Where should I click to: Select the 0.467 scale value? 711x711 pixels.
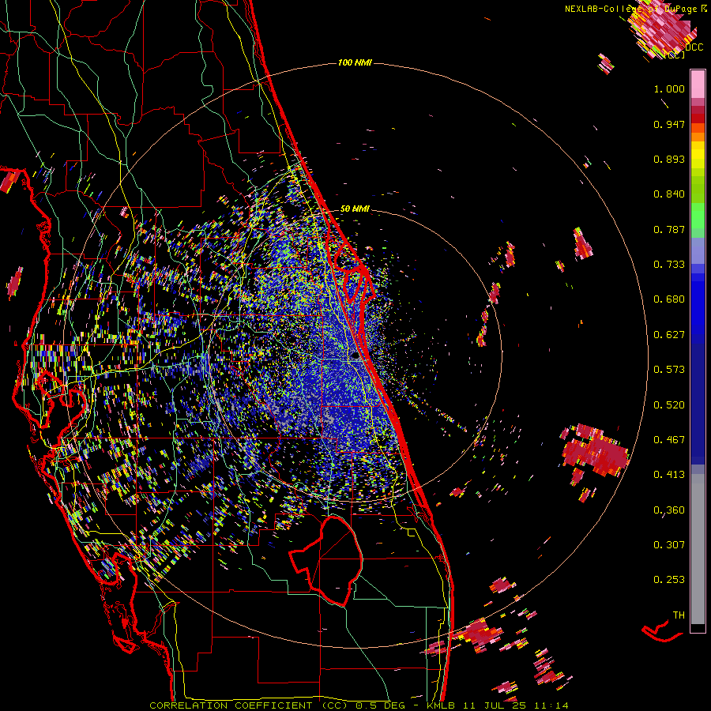pyautogui.click(x=669, y=440)
